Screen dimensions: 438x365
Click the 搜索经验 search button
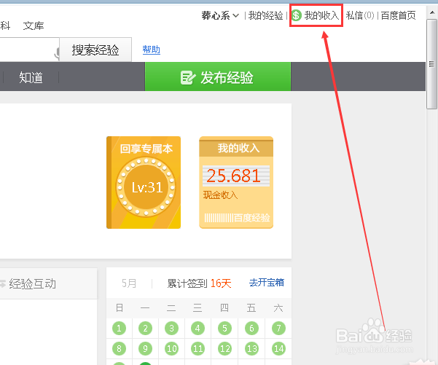click(95, 50)
